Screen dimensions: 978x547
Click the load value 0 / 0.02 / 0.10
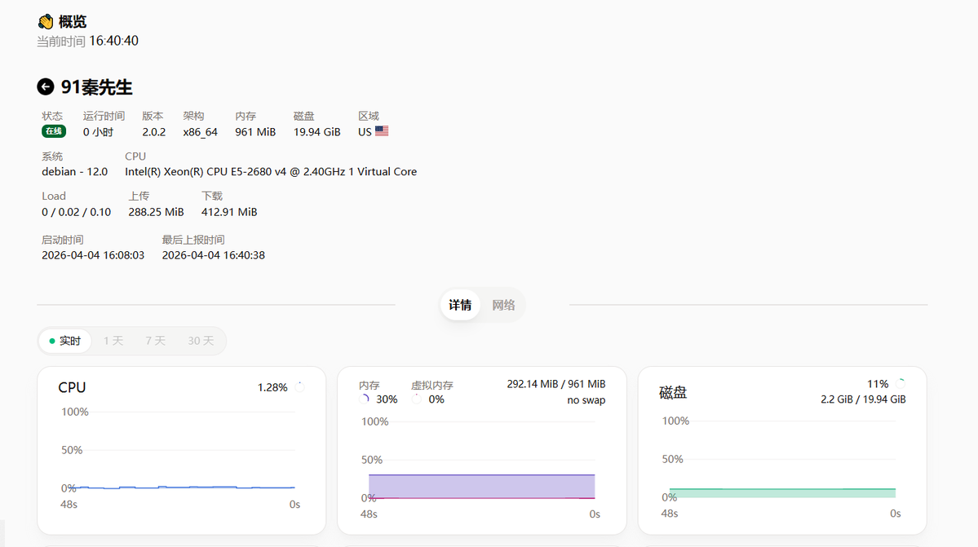click(x=76, y=213)
